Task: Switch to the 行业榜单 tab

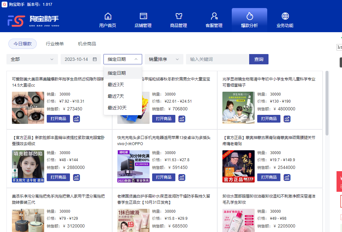Action: pos(55,44)
